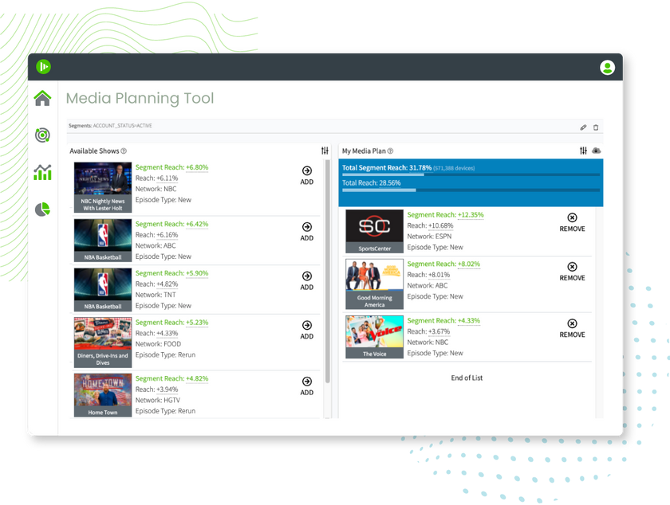
Task: Click Reach +3.67% for The Voice
Action: click(x=428, y=331)
